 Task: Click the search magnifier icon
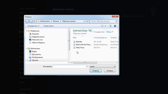(116, 21)
